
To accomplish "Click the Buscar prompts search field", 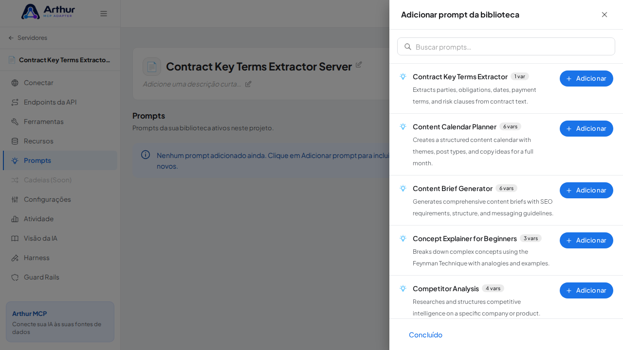I will tap(506, 47).
